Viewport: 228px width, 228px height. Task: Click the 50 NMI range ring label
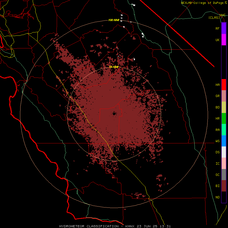(x=114, y=67)
